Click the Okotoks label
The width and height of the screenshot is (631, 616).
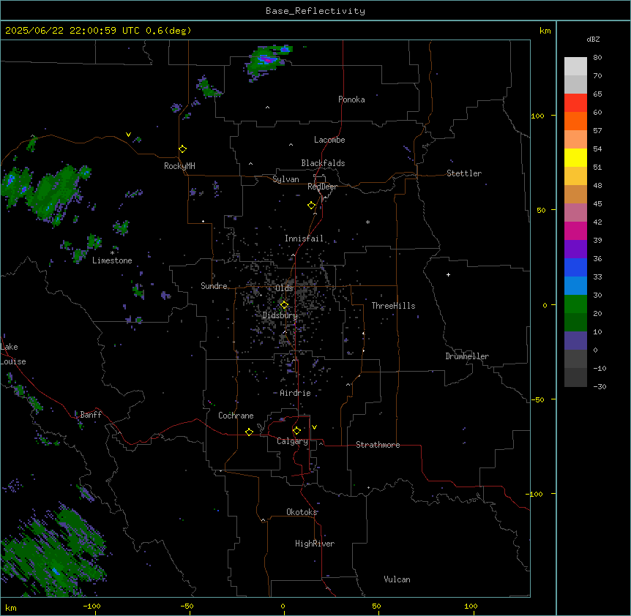302,512
